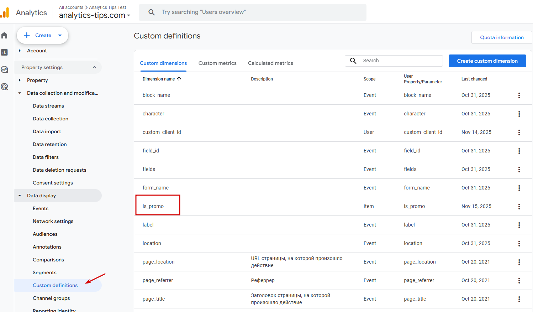Open more options for is_promo row
This screenshot has width=533, height=312.
(519, 207)
